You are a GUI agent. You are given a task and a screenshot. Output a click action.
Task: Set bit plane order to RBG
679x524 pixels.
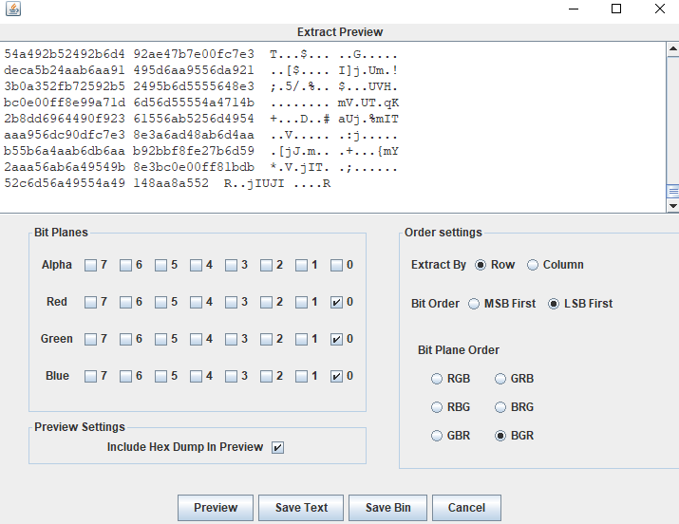point(437,407)
